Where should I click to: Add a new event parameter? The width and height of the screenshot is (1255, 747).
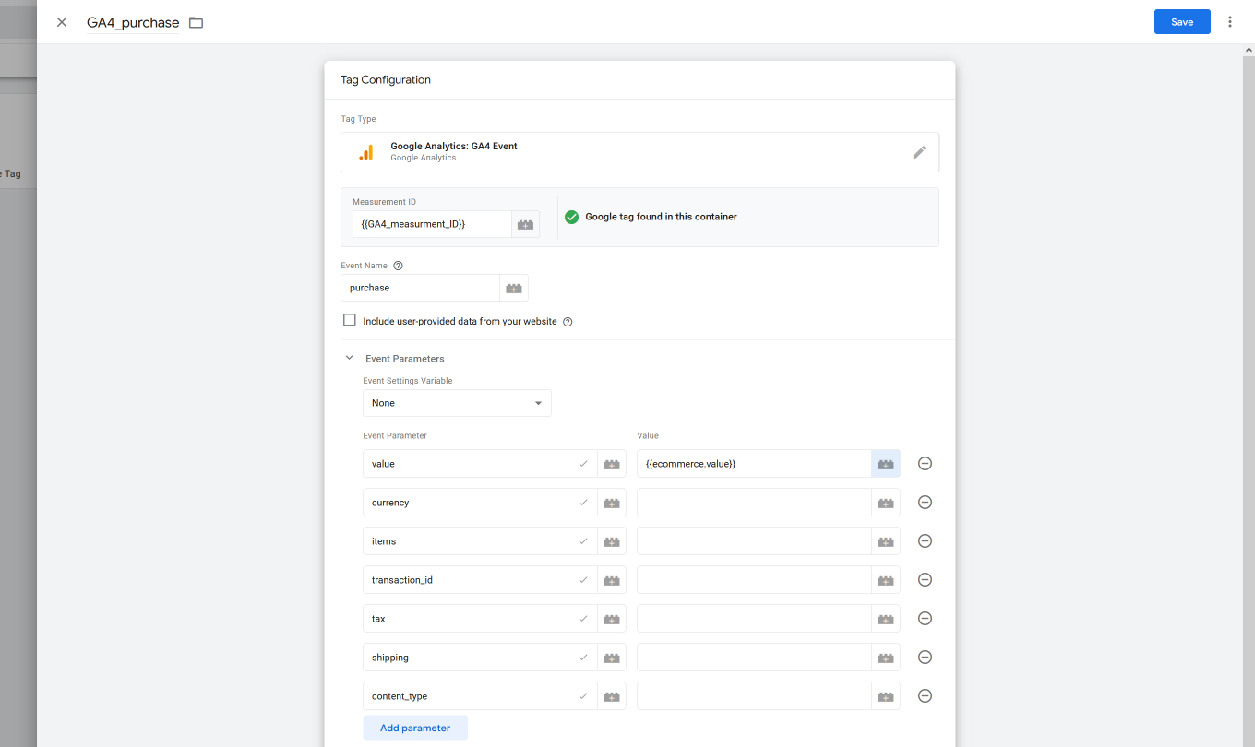pyautogui.click(x=415, y=728)
